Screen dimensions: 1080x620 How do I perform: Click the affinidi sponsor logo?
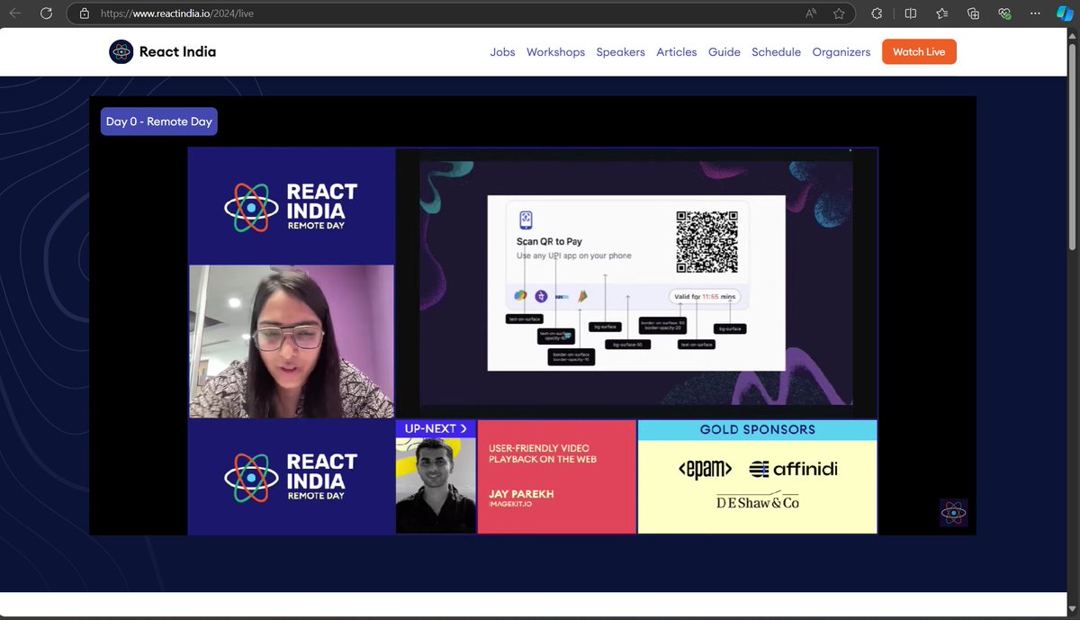(793, 469)
